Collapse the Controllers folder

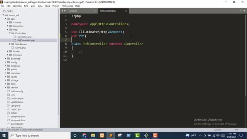click(x=10, y=33)
